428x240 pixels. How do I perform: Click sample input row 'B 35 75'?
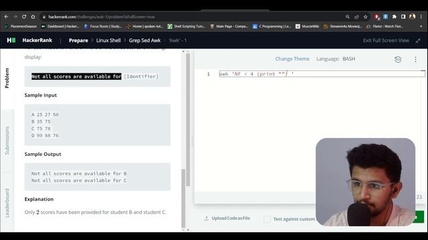(x=41, y=121)
